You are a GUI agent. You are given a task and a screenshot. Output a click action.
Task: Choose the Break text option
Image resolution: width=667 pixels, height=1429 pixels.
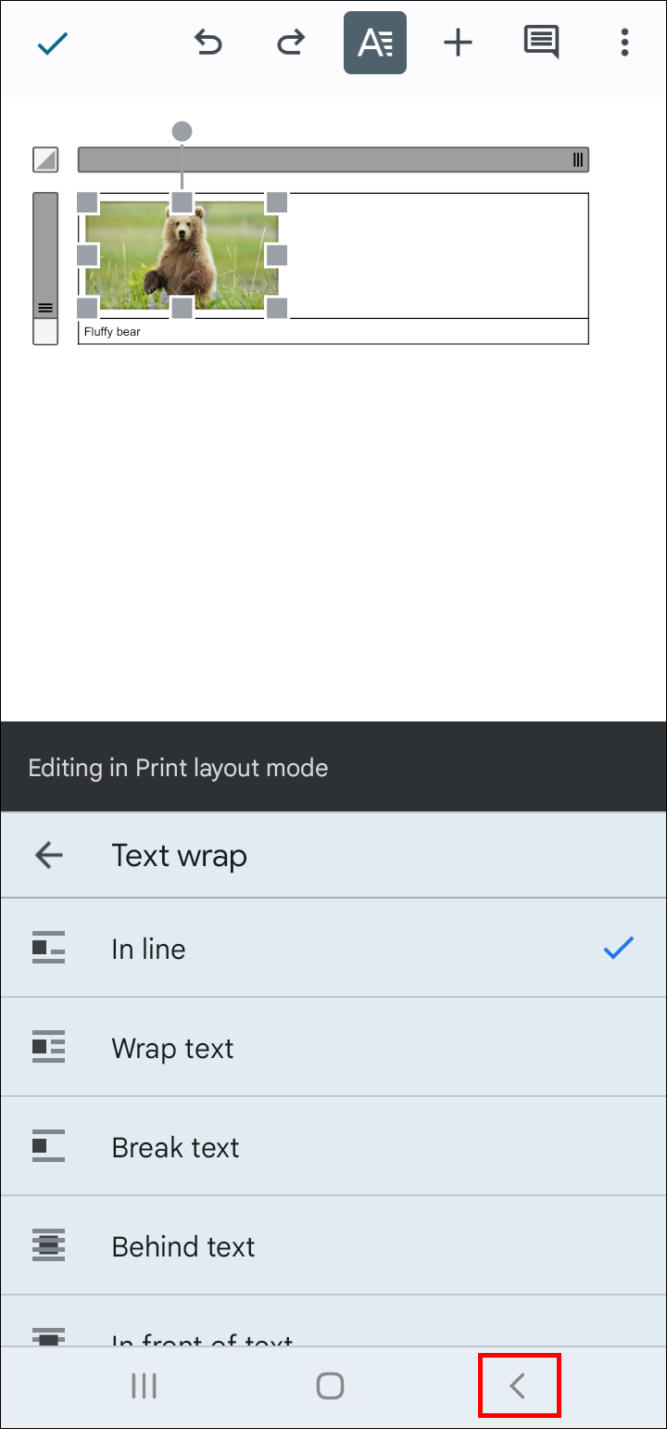333,1147
